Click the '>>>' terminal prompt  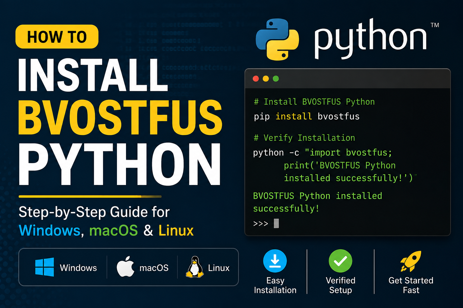[x=261, y=223]
